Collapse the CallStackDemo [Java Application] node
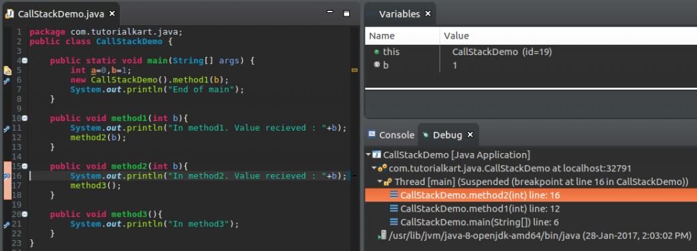 [368, 155]
